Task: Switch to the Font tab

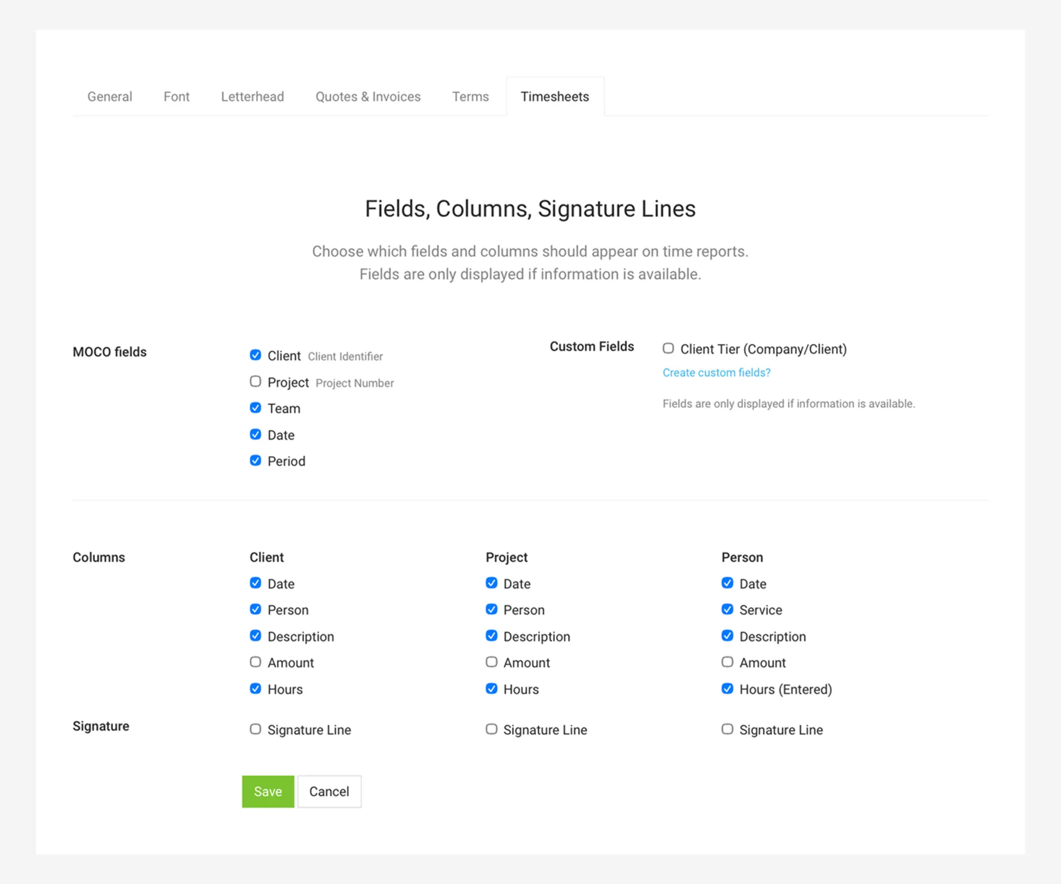Action: click(x=176, y=97)
